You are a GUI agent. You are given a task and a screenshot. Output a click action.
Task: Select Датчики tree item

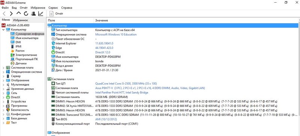(x=21, y=63)
